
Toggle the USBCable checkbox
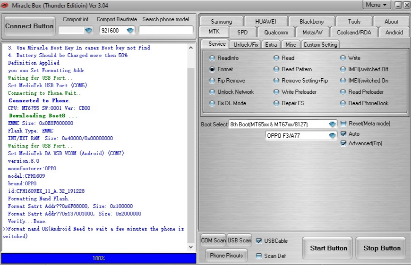[259, 241]
